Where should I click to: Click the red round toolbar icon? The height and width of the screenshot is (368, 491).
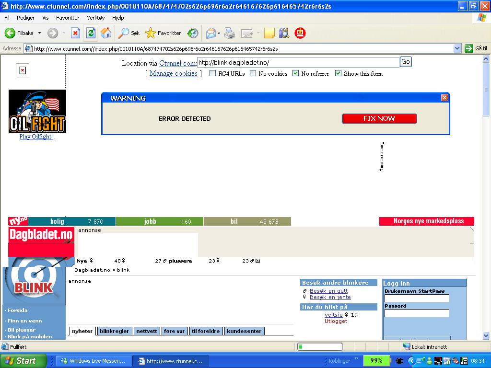[300, 33]
